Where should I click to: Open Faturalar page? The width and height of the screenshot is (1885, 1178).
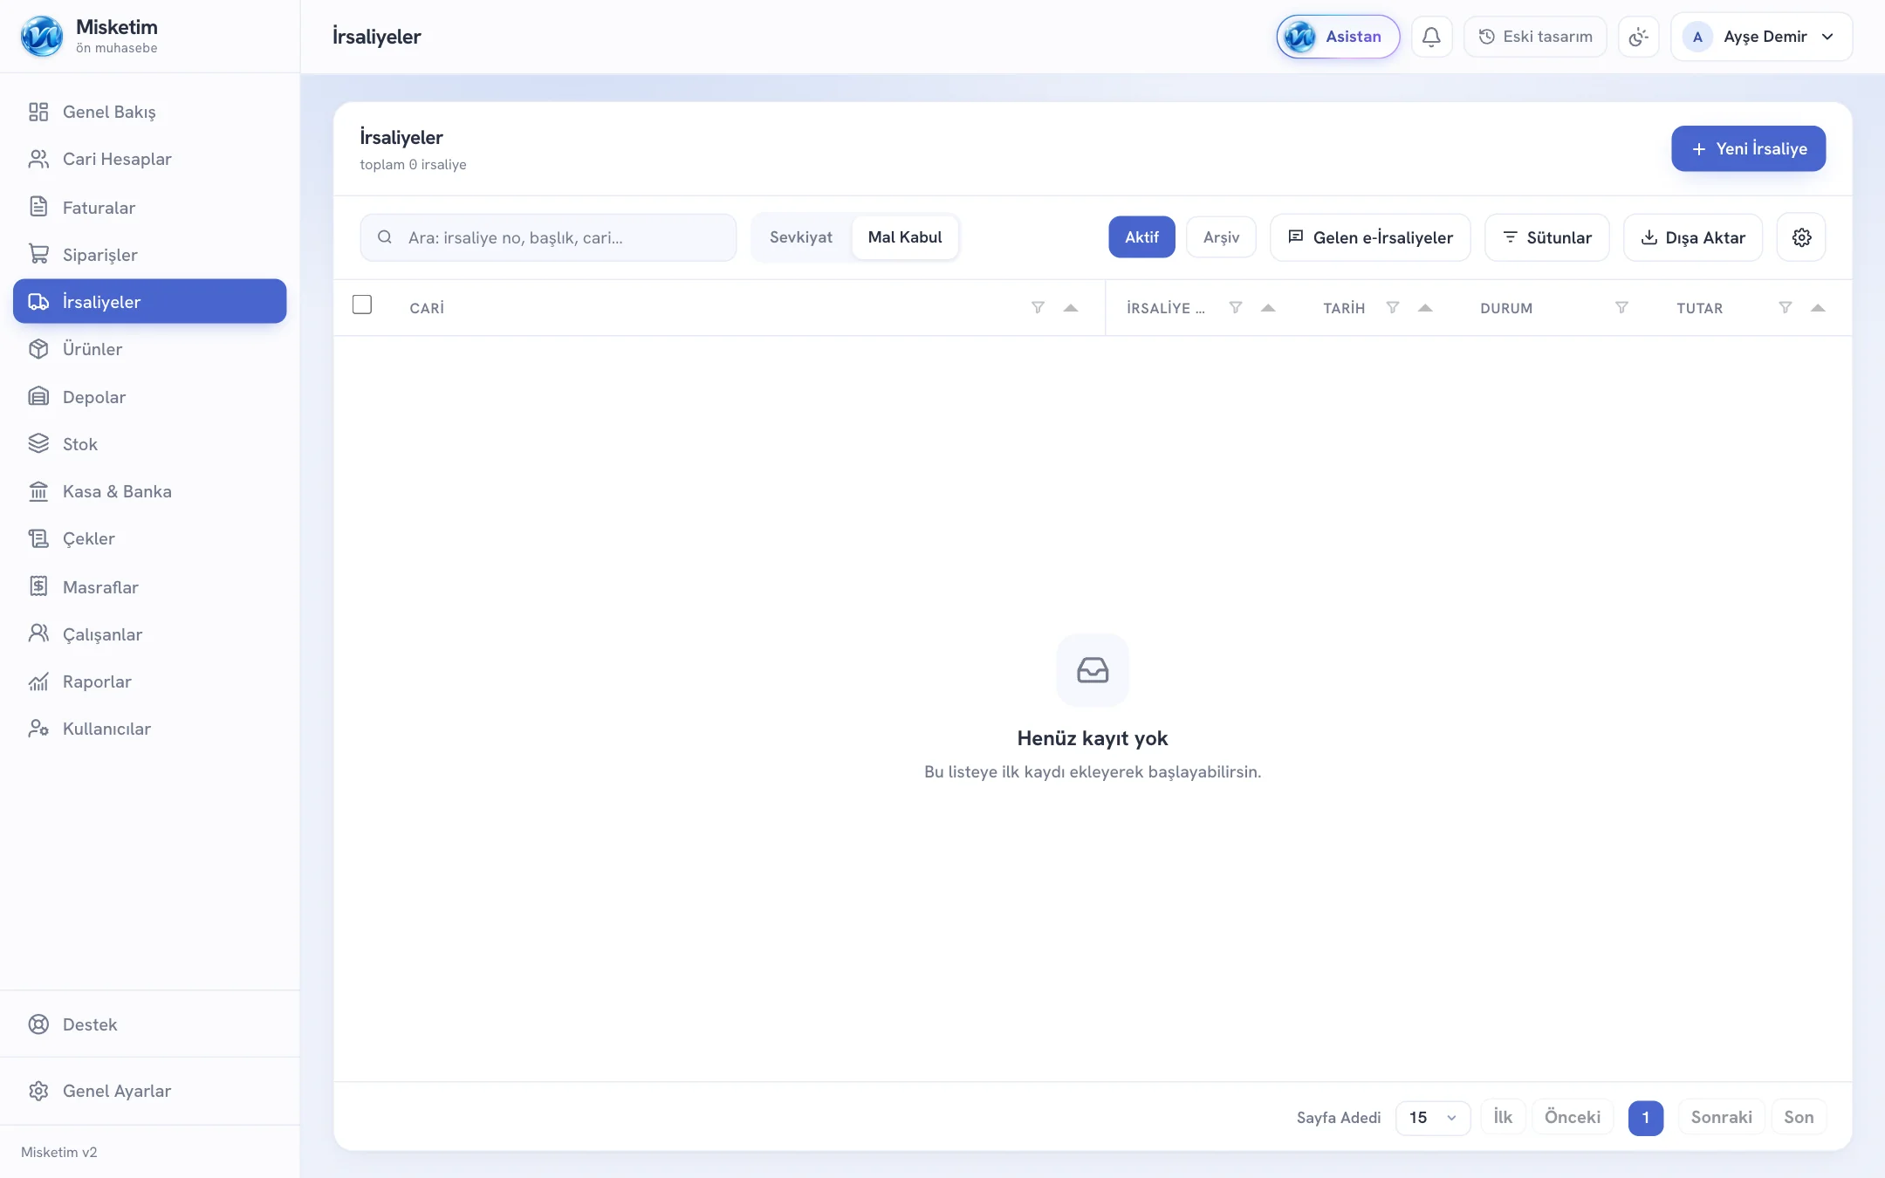[x=150, y=207]
